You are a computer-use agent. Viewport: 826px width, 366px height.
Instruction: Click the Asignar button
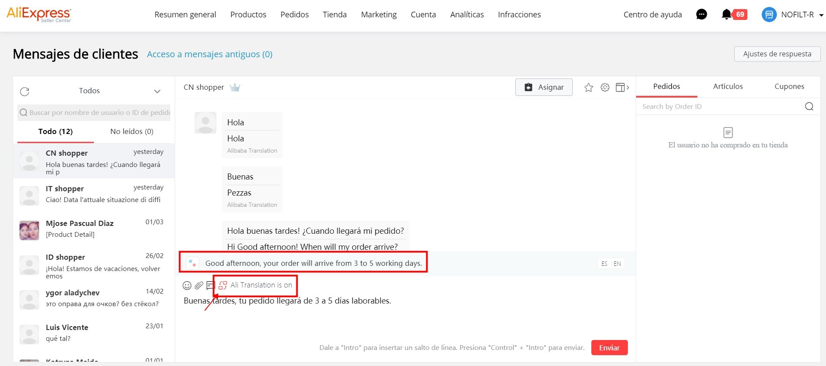pyautogui.click(x=544, y=87)
